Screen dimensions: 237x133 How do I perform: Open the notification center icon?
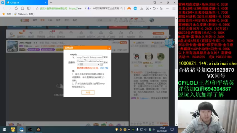click(x=172, y=129)
